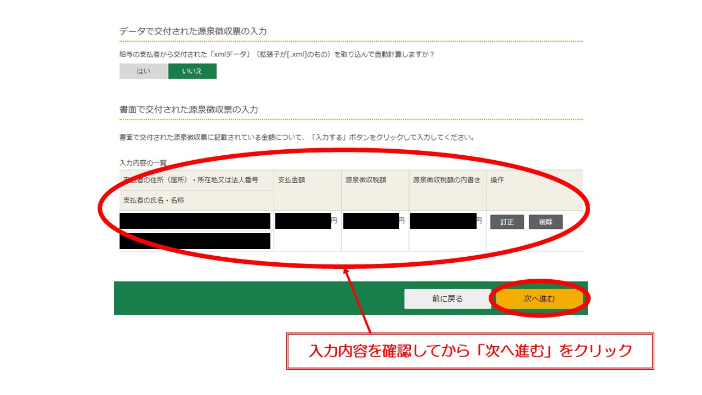
Task: Click the 入力内容の一覧 label
Action: click(x=143, y=163)
